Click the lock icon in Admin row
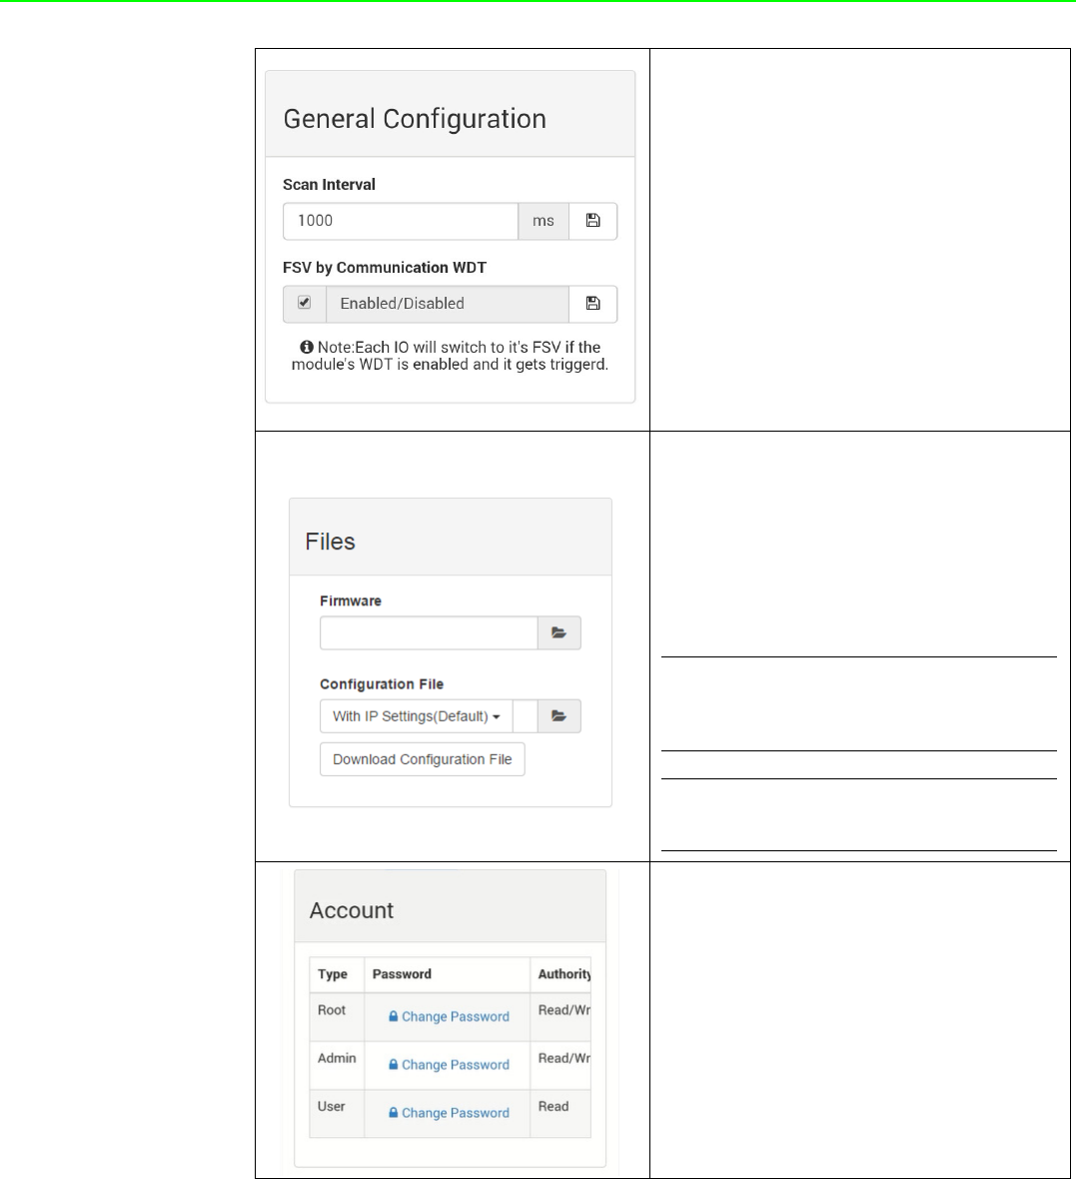 pos(394,1065)
